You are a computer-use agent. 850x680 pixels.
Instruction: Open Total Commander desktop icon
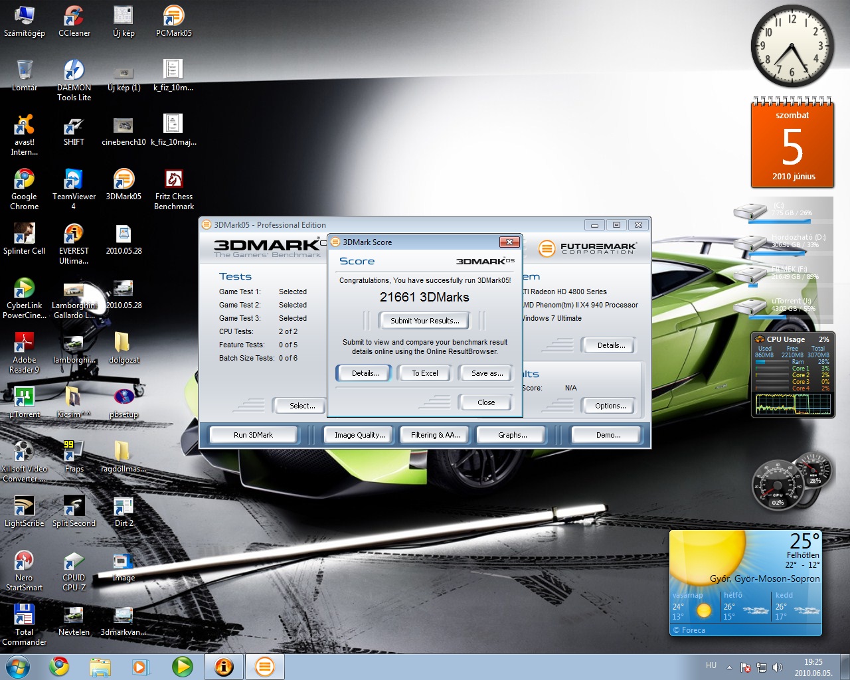[25, 624]
